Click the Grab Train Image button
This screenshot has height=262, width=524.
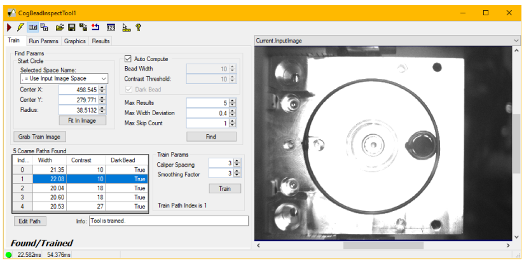pos(40,137)
